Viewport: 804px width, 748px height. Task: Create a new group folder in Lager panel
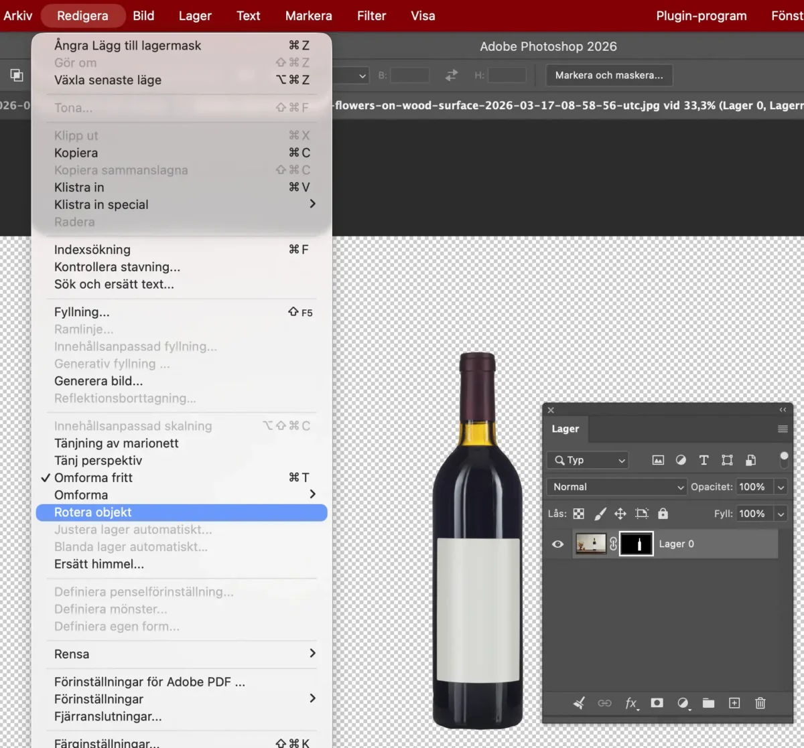708,702
